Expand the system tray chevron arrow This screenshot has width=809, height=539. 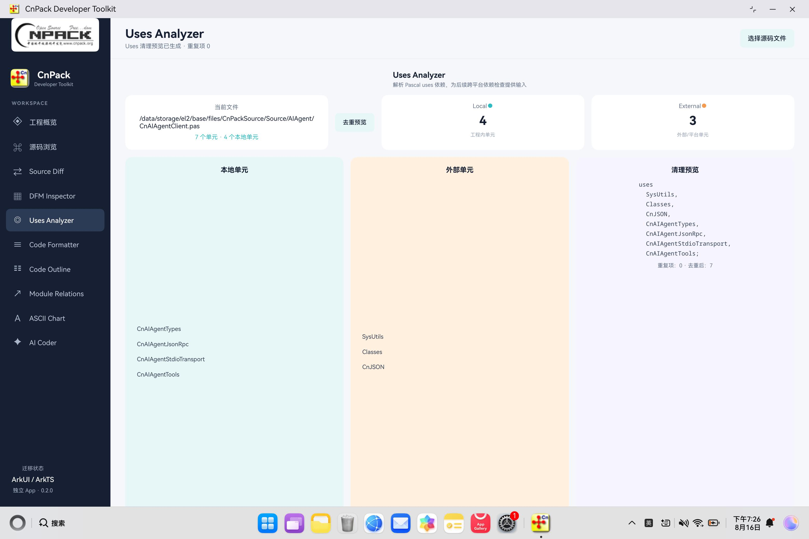632,523
